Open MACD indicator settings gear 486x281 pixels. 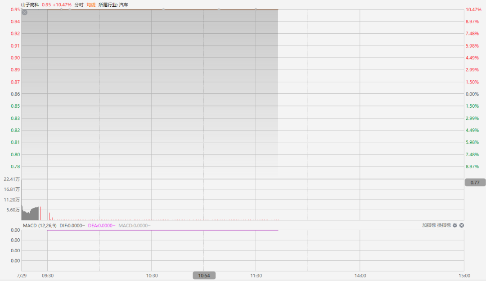[x=455, y=225]
